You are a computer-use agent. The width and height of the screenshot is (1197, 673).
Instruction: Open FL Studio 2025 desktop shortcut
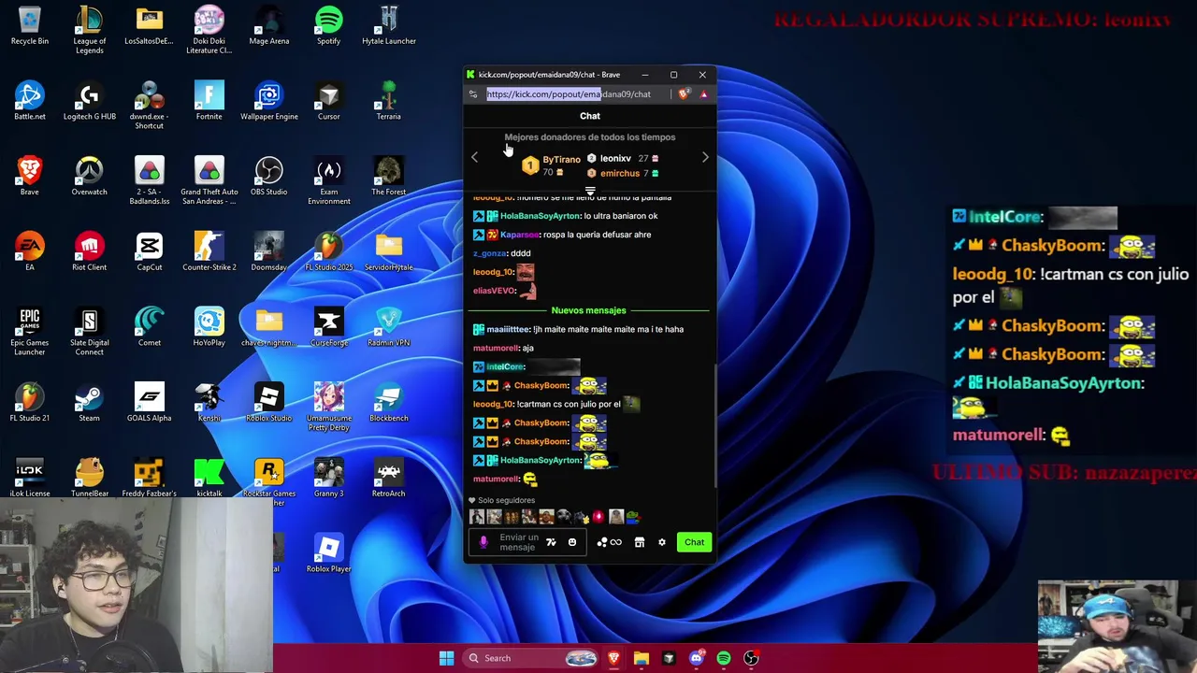(x=329, y=251)
